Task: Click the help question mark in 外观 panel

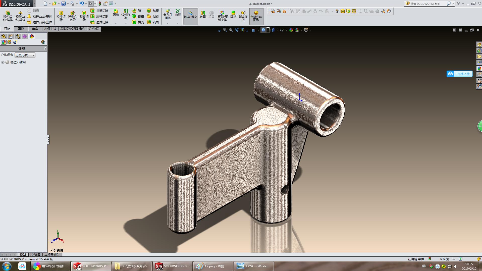Action: coord(45,48)
